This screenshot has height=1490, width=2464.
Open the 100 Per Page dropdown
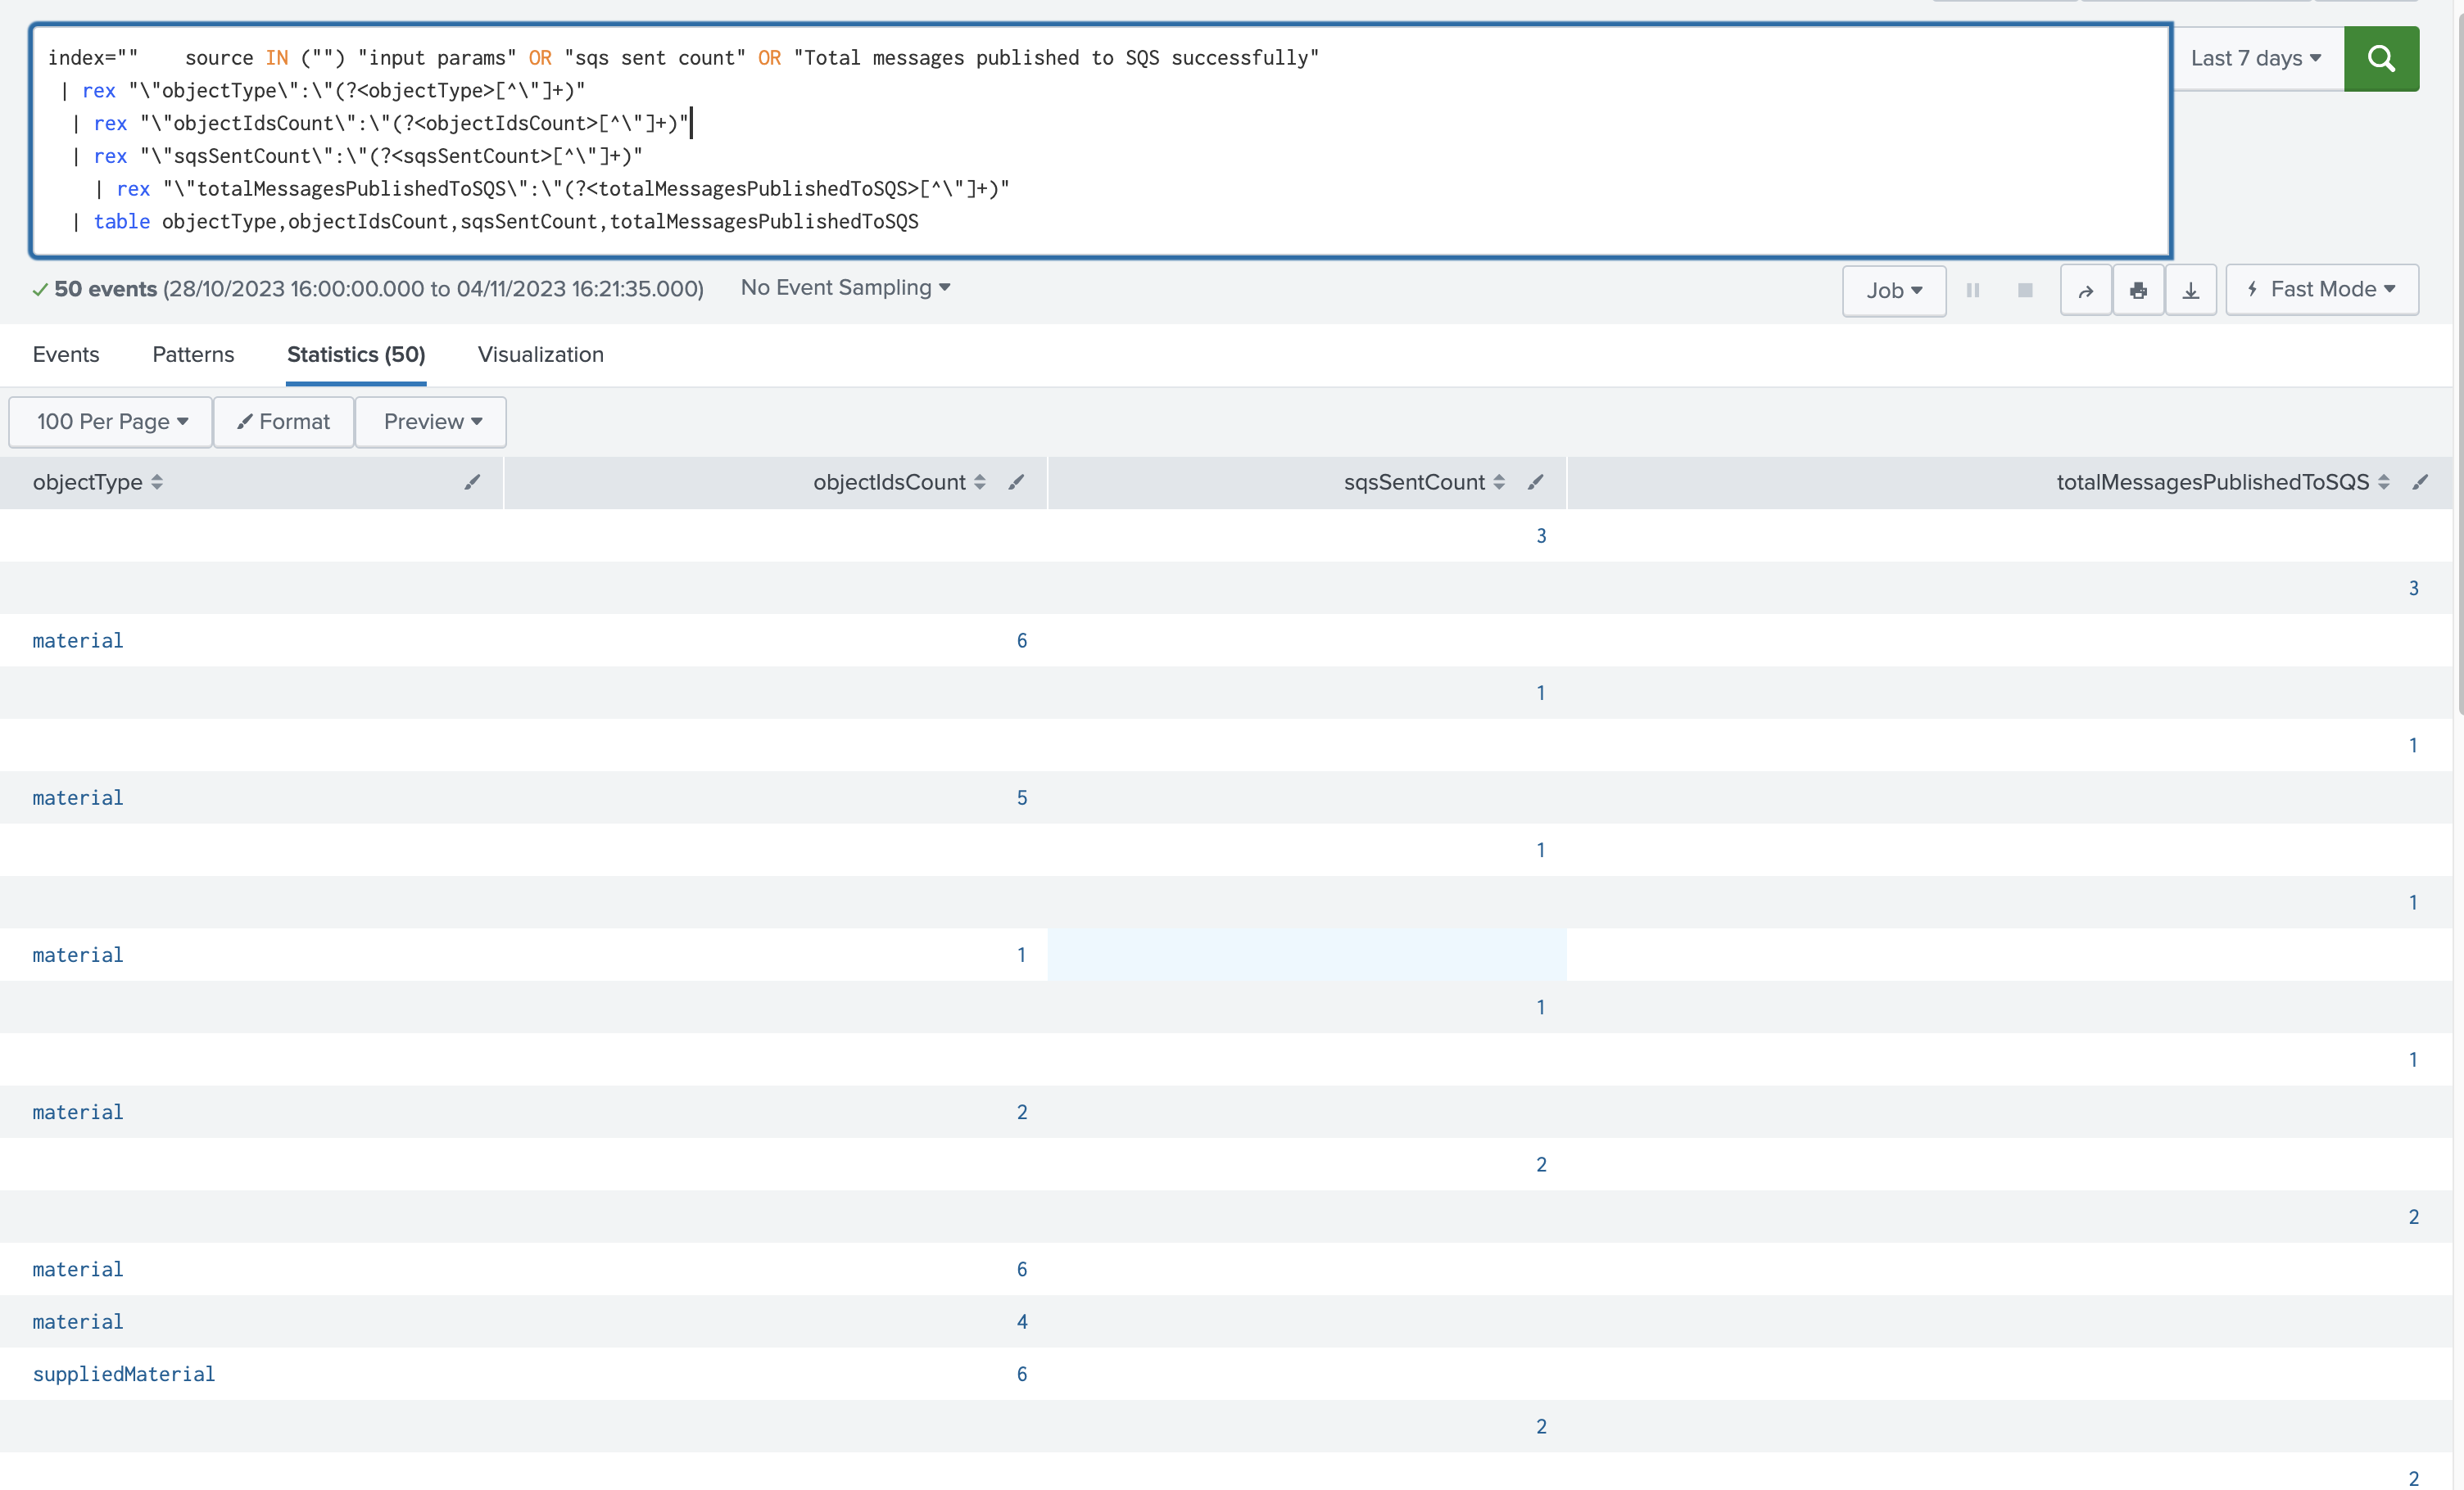point(110,422)
